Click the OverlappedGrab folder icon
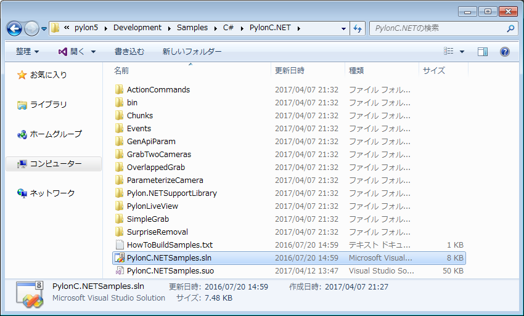 click(120, 167)
